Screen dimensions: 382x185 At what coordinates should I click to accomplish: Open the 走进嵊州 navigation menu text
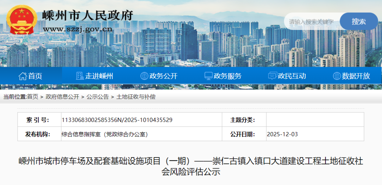click(99, 76)
